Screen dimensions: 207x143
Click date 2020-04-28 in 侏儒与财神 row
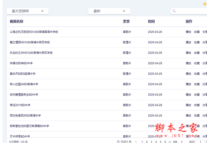tap(155, 63)
